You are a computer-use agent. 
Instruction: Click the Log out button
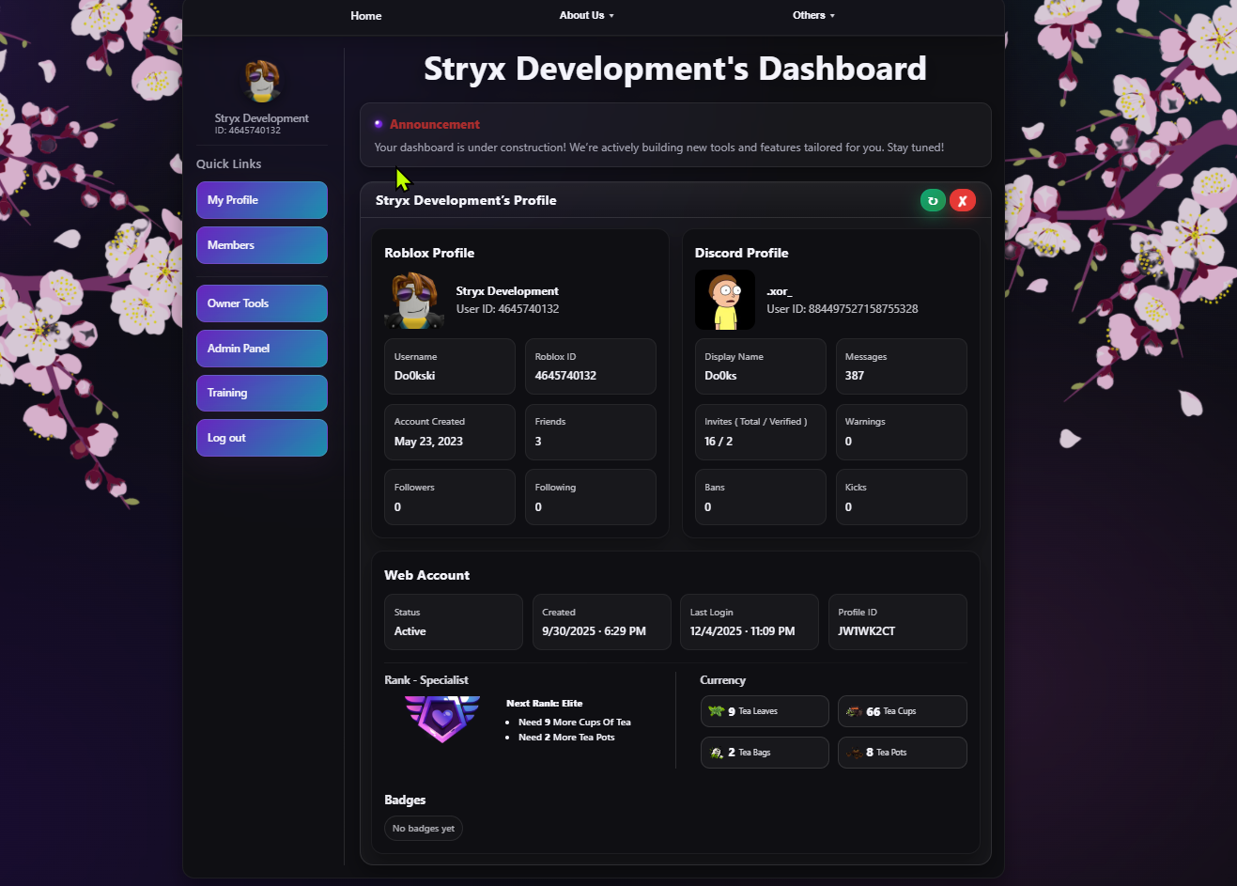(x=262, y=438)
